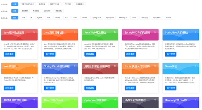The width and height of the screenshot is (202, 110).
Task: Click the green Java Web开发基础 card header
Action: pyautogui.click(x=100, y=35)
